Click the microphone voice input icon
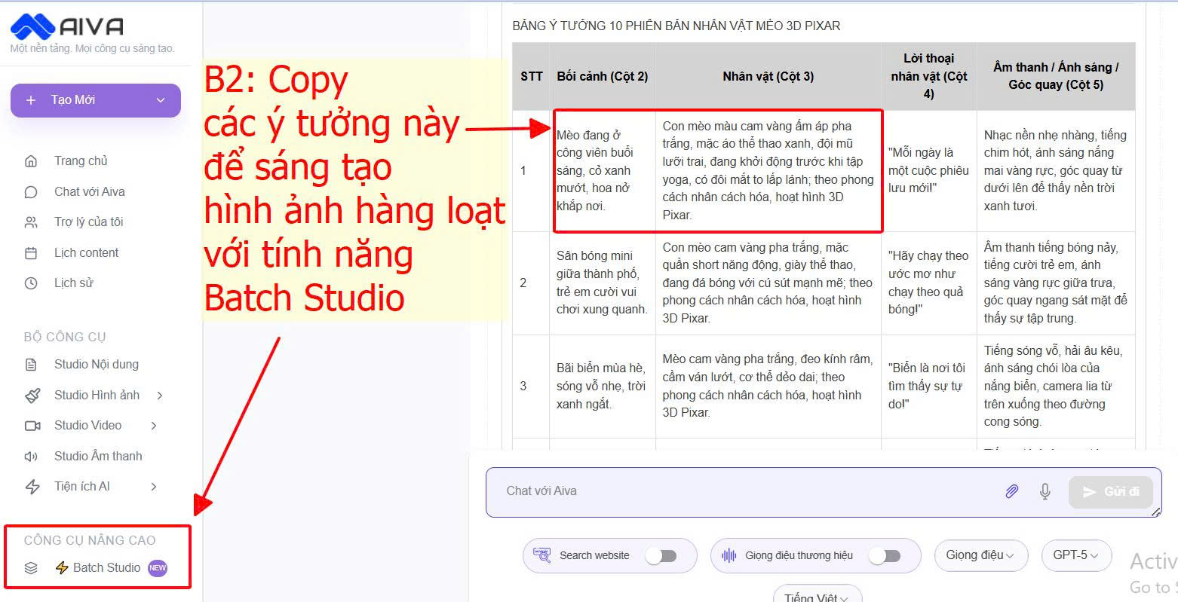The width and height of the screenshot is (1178, 602). [x=1045, y=491]
